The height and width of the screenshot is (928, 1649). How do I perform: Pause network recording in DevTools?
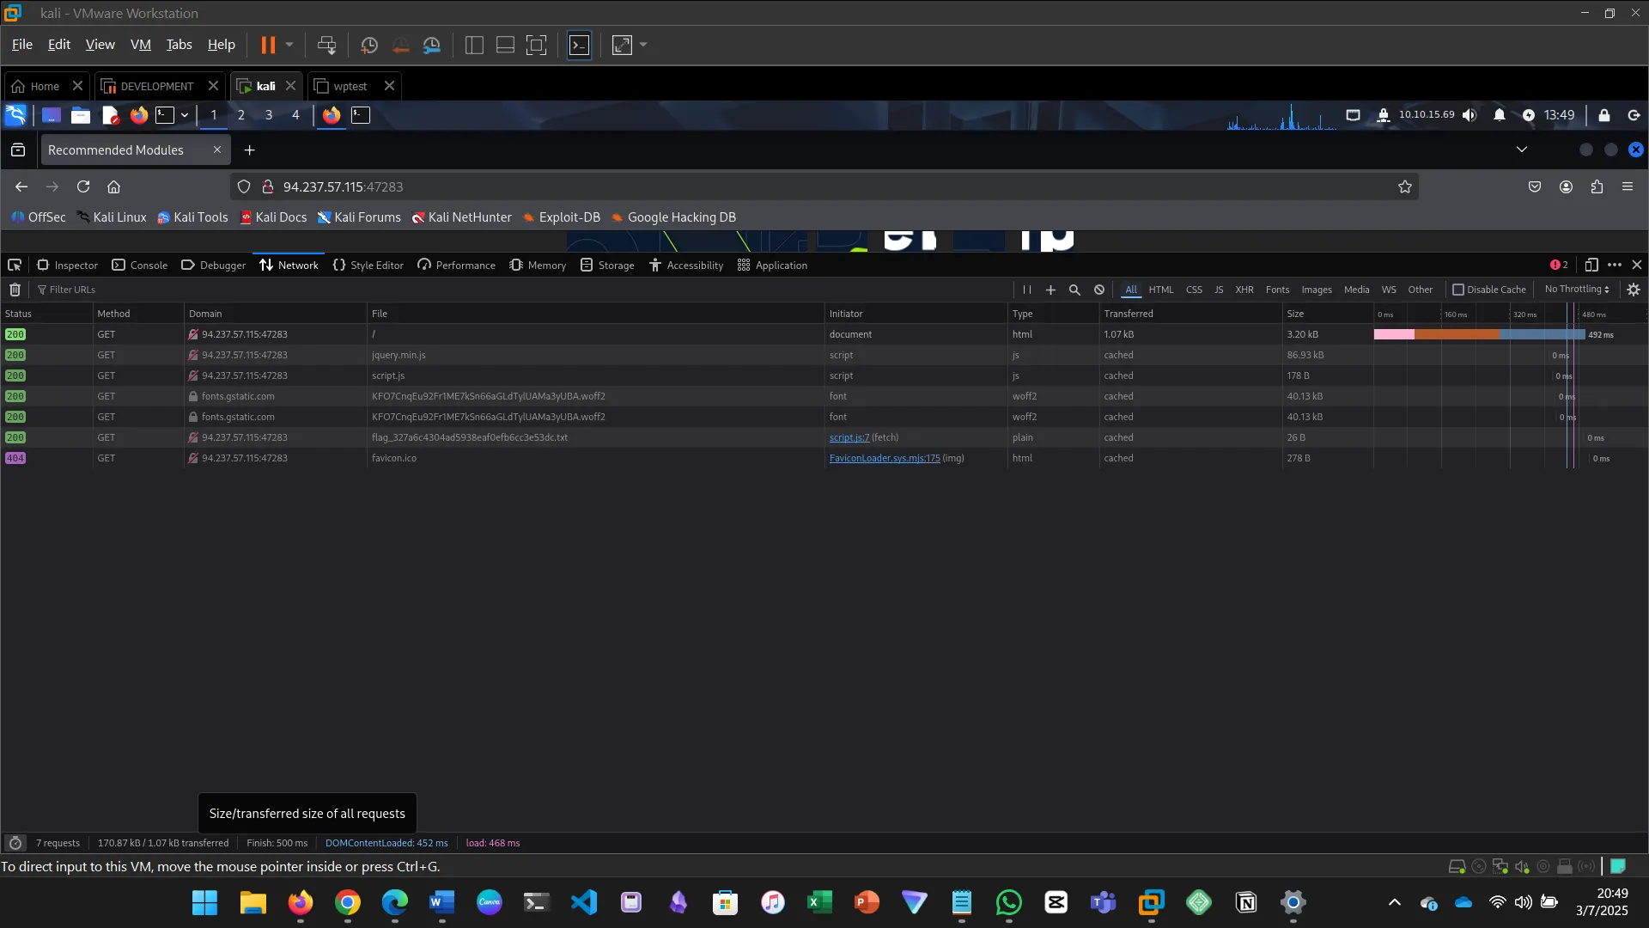(1026, 290)
